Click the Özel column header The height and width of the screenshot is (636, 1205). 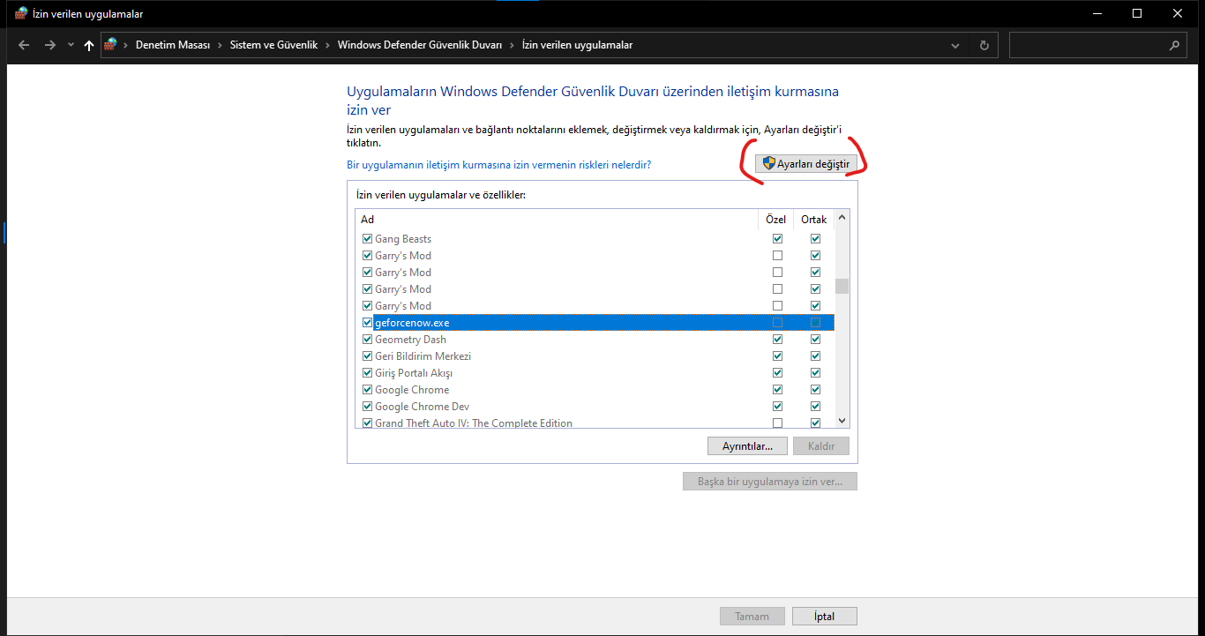tap(776, 220)
